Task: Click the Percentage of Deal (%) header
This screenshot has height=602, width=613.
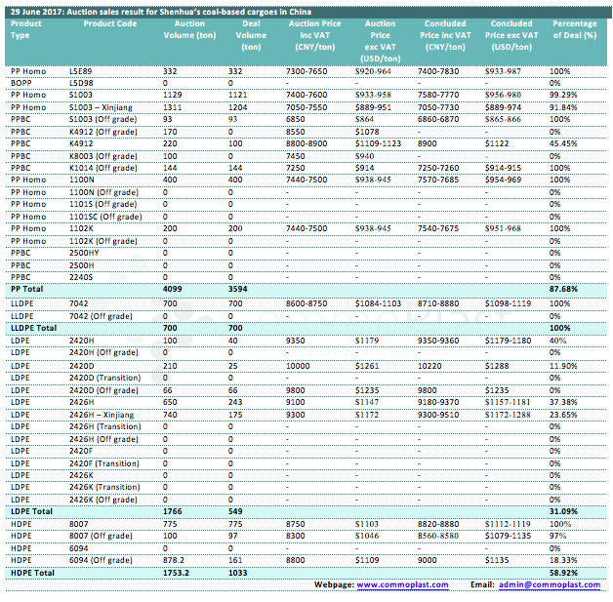Action: (574, 28)
